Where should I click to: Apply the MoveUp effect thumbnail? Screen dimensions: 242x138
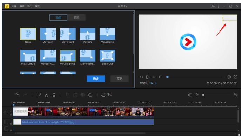[x=88, y=34]
